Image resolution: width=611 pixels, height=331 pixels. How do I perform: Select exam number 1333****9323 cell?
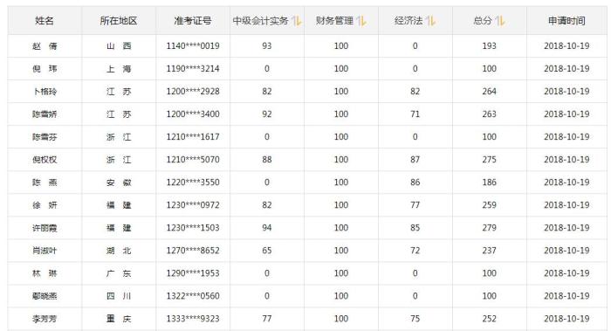click(x=193, y=319)
